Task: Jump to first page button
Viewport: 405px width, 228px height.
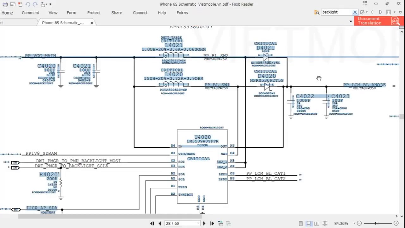Action: point(152,224)
